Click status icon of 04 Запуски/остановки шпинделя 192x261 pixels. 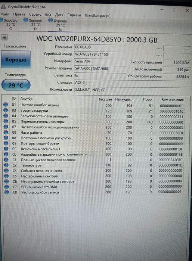pos(6,115)
